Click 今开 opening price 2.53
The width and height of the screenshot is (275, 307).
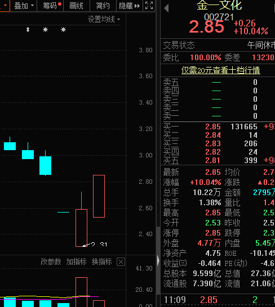[213, 223]
